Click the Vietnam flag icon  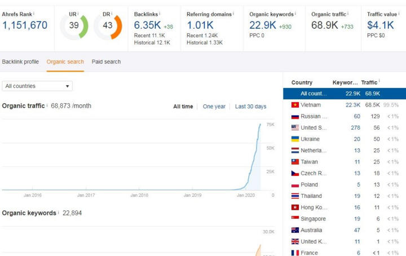click(x=295, y=105)
